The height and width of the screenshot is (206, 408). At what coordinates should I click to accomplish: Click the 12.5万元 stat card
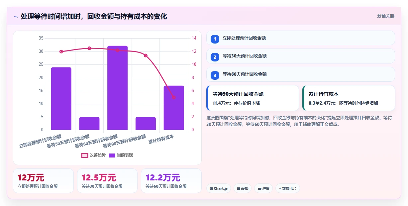107,181
